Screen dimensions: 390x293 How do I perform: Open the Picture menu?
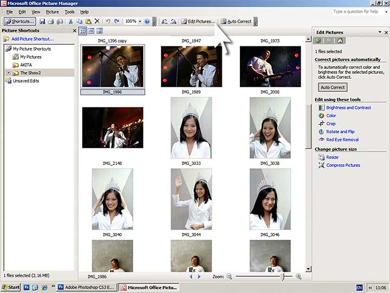pyautogui.click(x=53, y=11)
